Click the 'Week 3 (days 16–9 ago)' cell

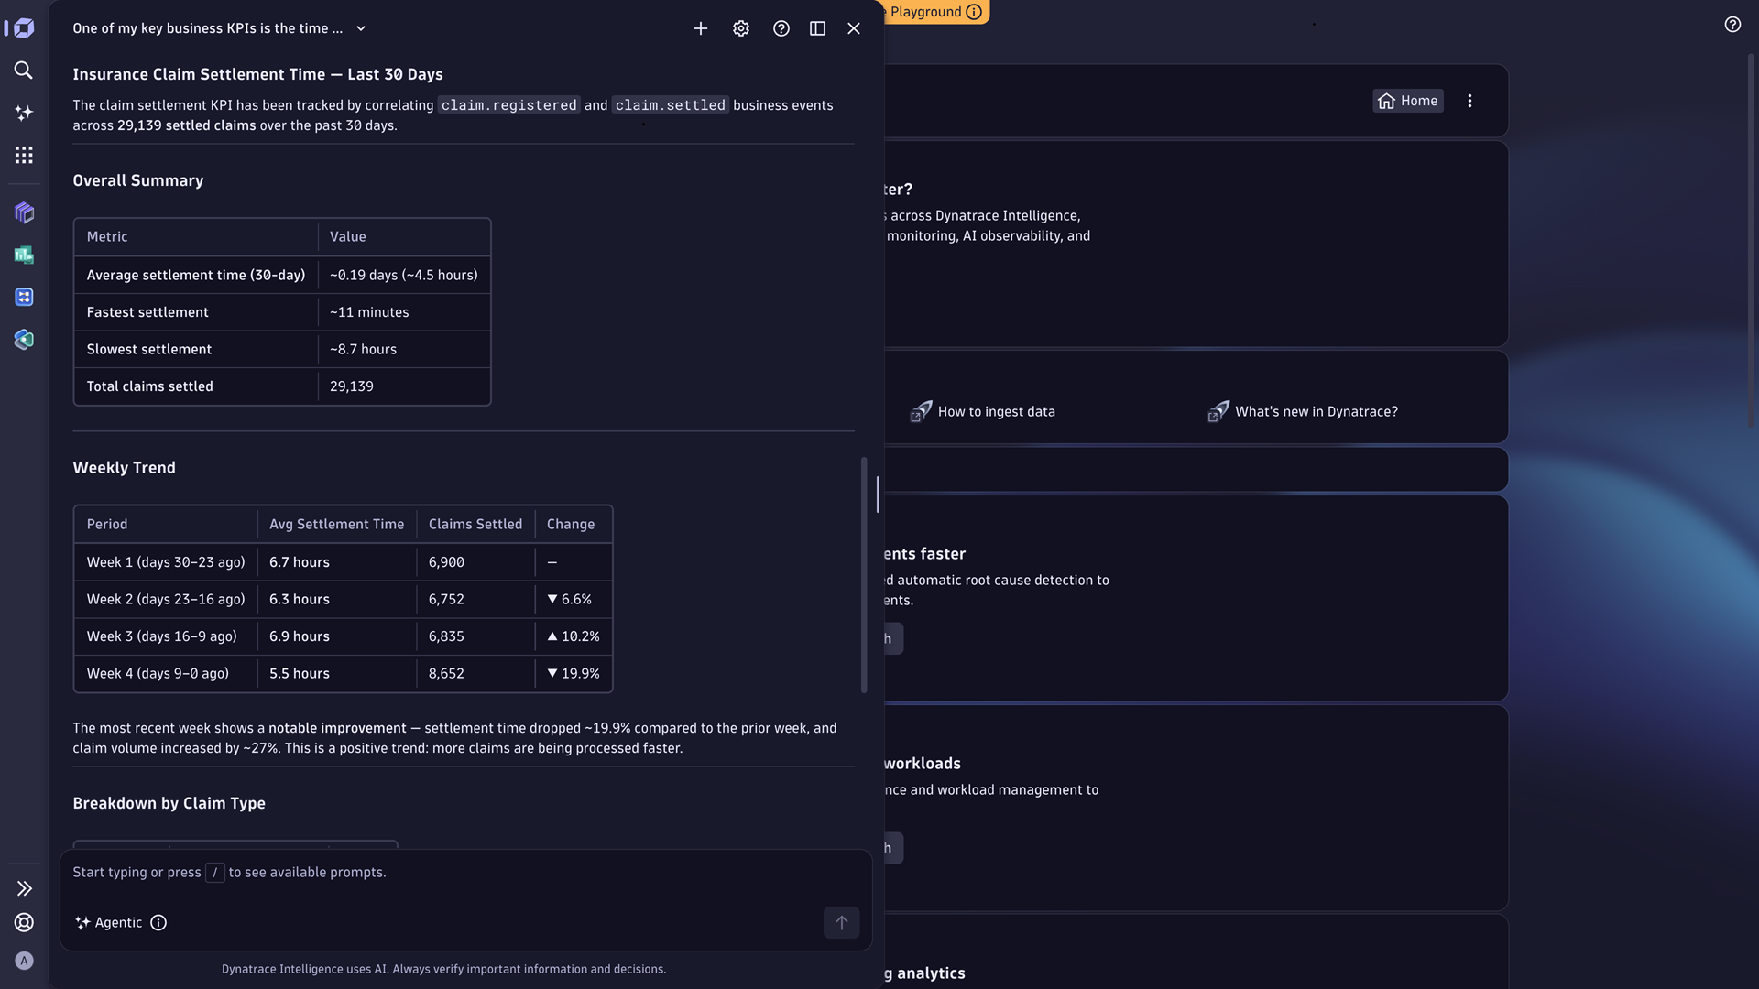pyautogui.click(x=166, y=636)
